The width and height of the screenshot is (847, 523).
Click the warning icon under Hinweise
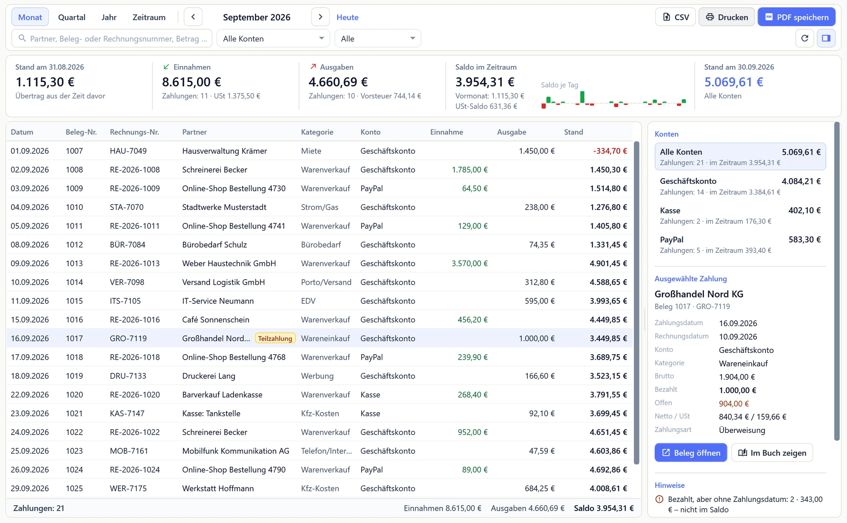[659, 499]
